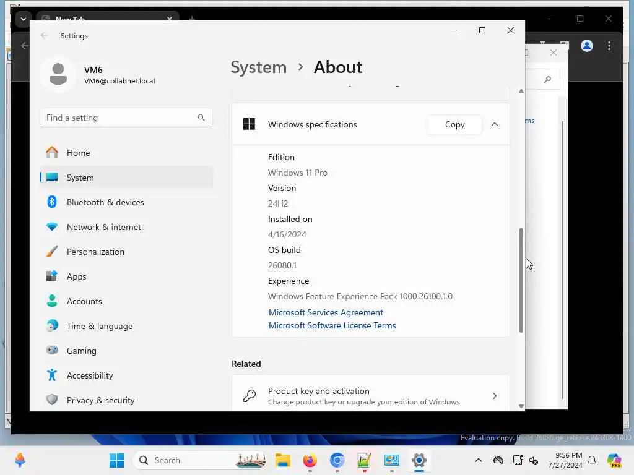Open the Copilot preview icon in taskbar
Screen dimensions: 634x475
(614, 460)
